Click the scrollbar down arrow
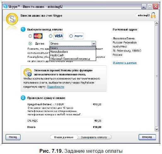Screen dimensions: 162x154 click(157, 129)
